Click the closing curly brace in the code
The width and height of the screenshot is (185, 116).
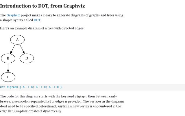coord(61,87)
